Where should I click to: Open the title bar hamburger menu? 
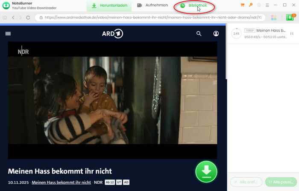[x=267, y=5]
